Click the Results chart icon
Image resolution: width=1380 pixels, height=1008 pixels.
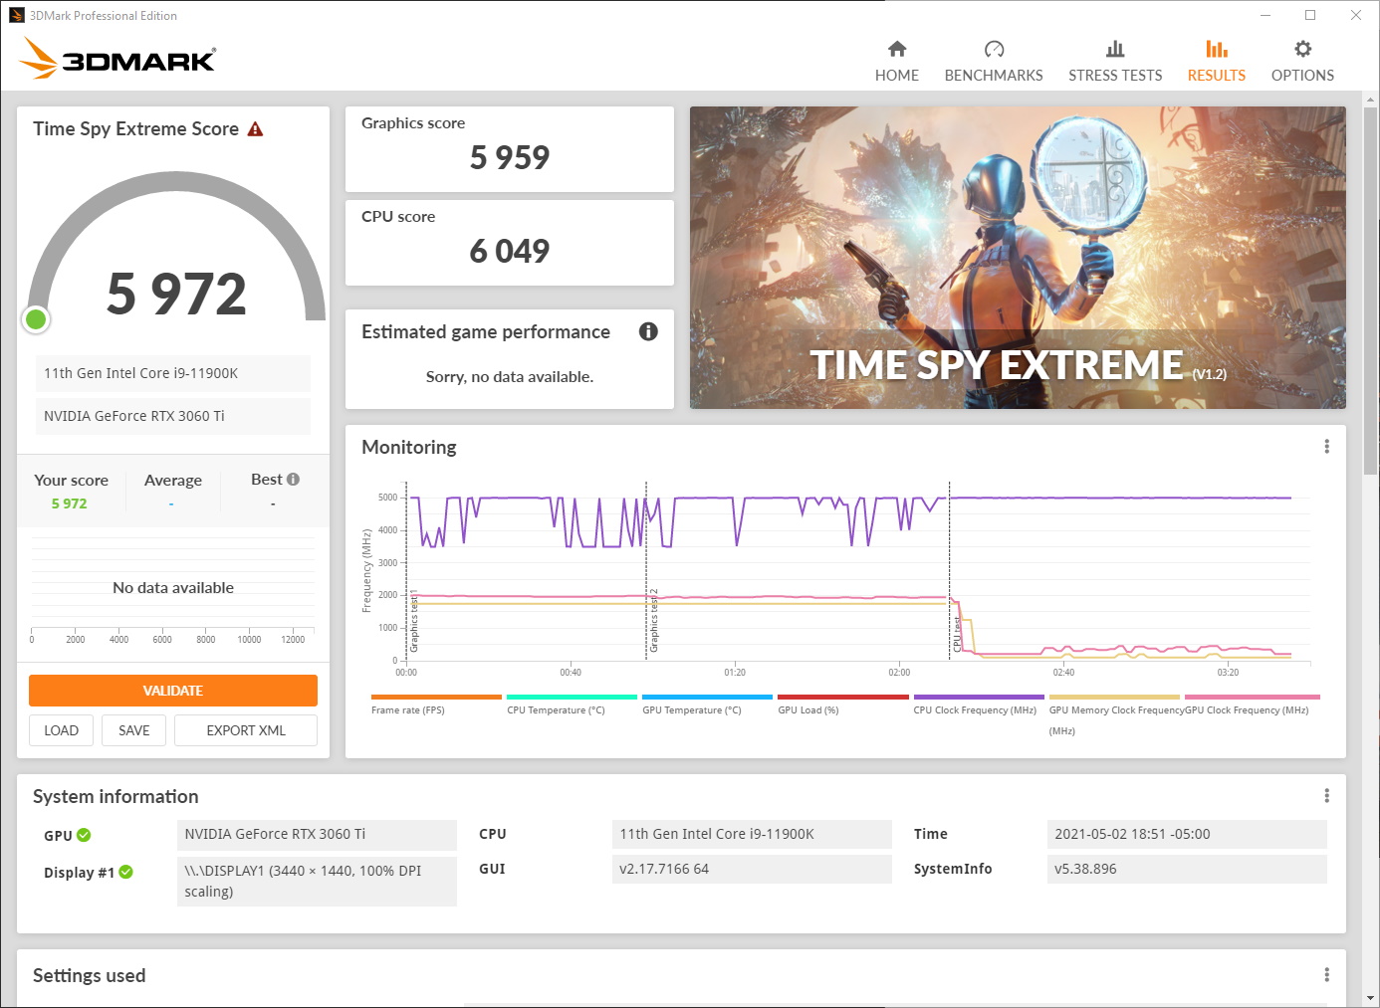[x=1217, y=49]
